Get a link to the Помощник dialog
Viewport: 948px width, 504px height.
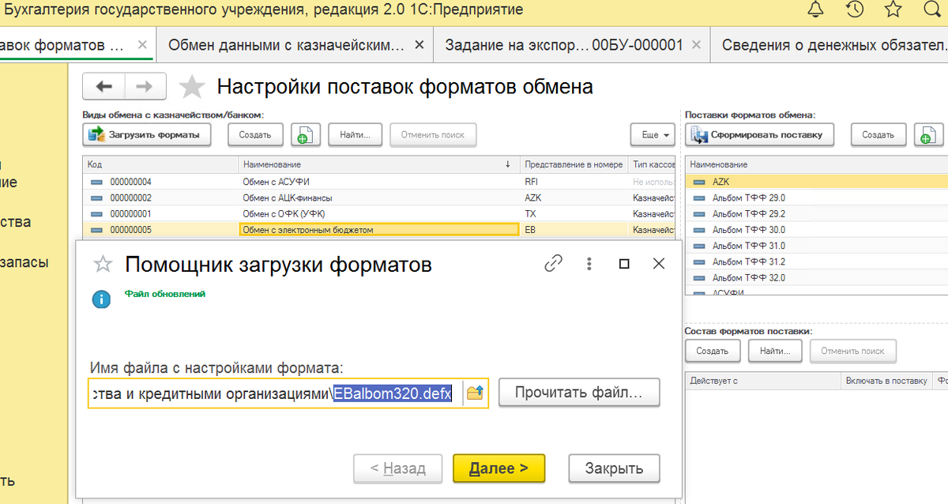tap(554, 264)
